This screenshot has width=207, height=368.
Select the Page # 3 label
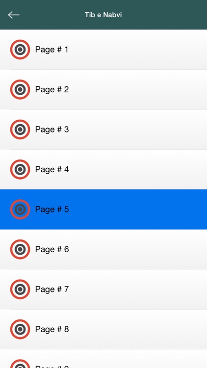coord(52,130)
